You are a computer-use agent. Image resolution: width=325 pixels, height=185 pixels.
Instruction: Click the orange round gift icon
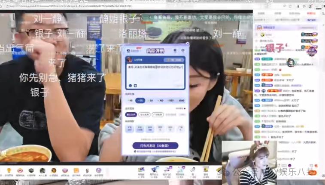(54, 171)
